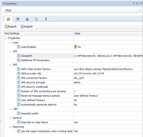143x137 pixels.
Task: Click the JMS security credentials value field
Action: (108, 87)
